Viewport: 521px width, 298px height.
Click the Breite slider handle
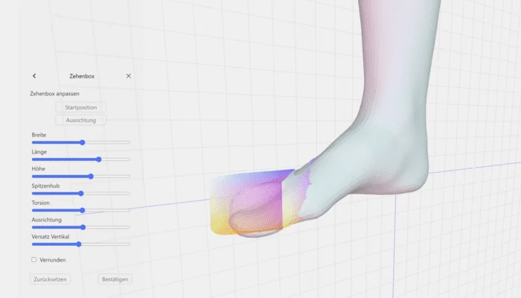(83, 142)
